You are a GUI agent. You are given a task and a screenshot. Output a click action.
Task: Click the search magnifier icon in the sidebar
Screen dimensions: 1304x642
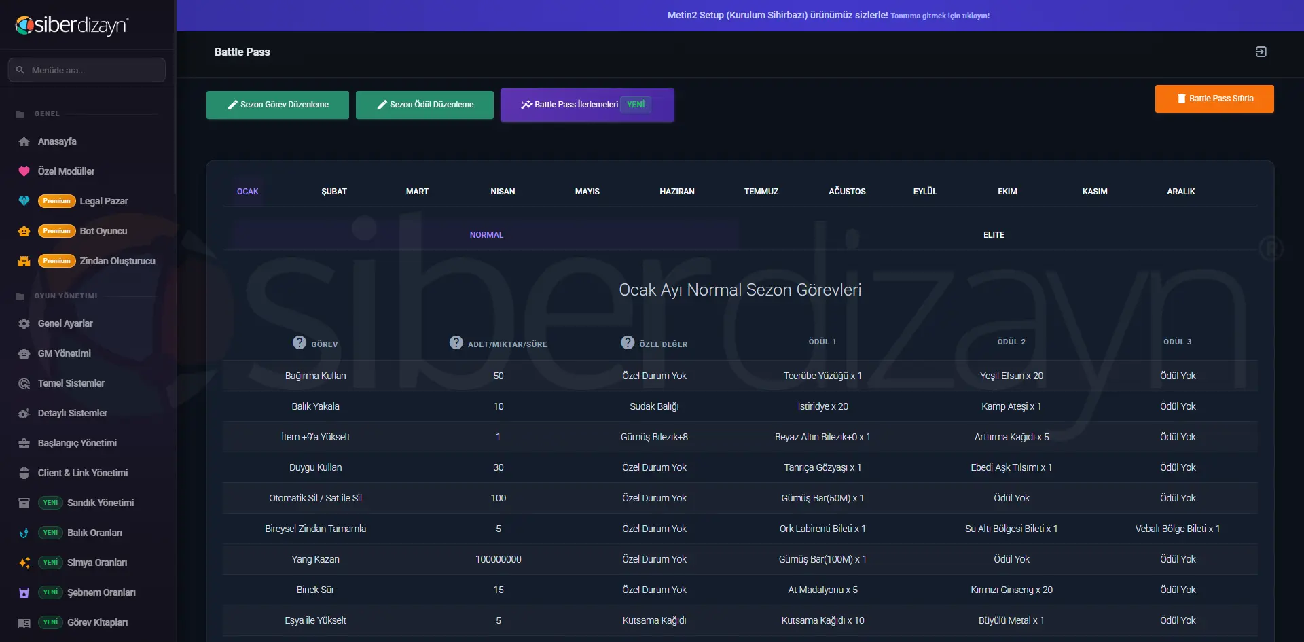[20, 70]
